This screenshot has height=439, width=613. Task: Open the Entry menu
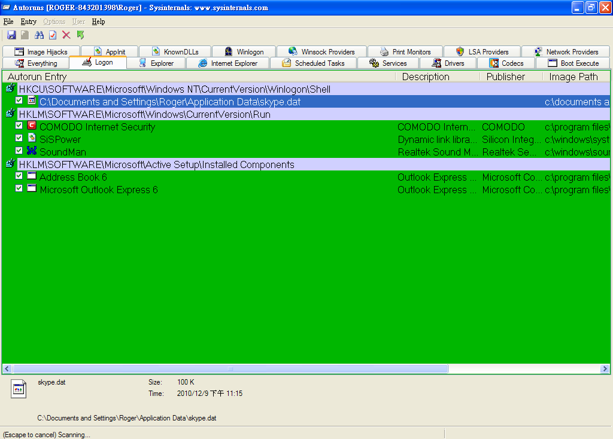click(x=29, y=22)
